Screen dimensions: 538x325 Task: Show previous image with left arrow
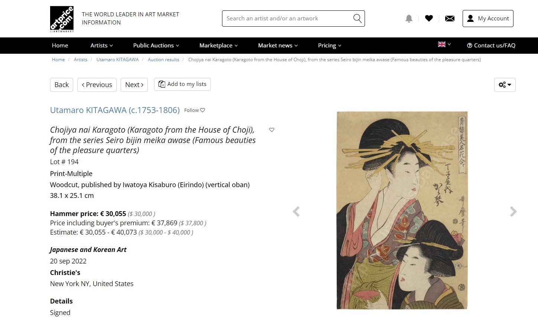[x=296, y=212]
